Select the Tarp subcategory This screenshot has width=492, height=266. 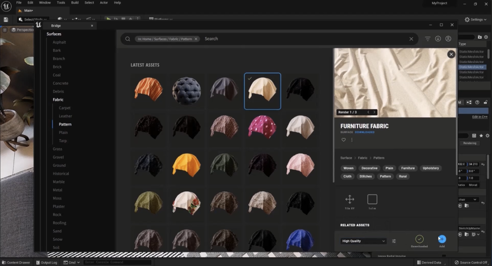63,140
